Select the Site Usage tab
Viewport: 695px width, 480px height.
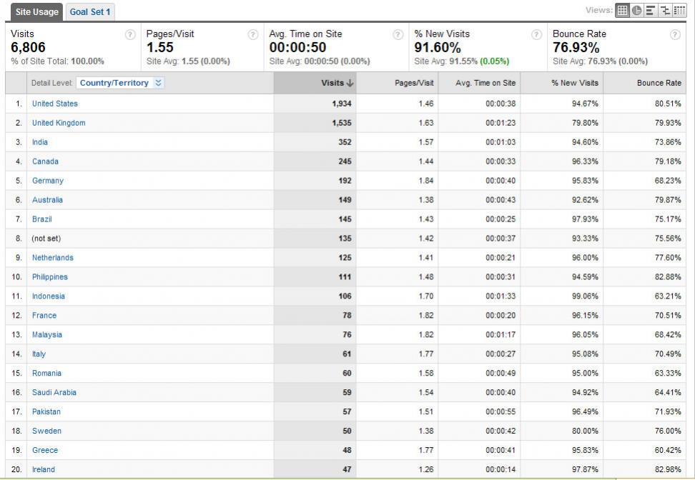[x=36, y=12]
